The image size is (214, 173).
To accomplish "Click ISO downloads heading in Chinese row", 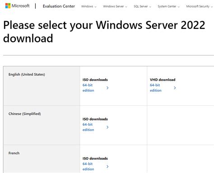I will (x=95, y=119).
